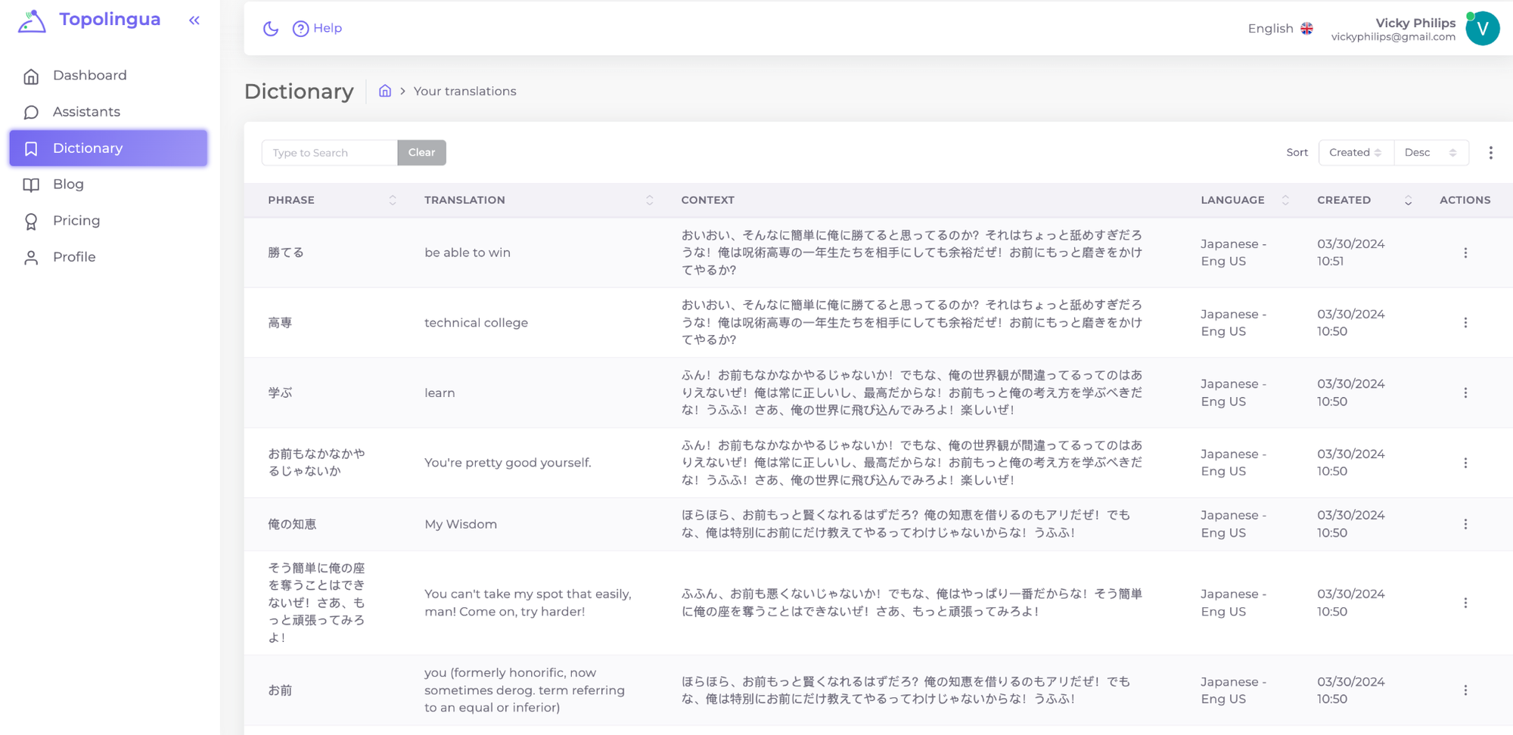Screen dimensions: 1513x735
Task: Open the Created sort field dropdown
Action: 1356,153
